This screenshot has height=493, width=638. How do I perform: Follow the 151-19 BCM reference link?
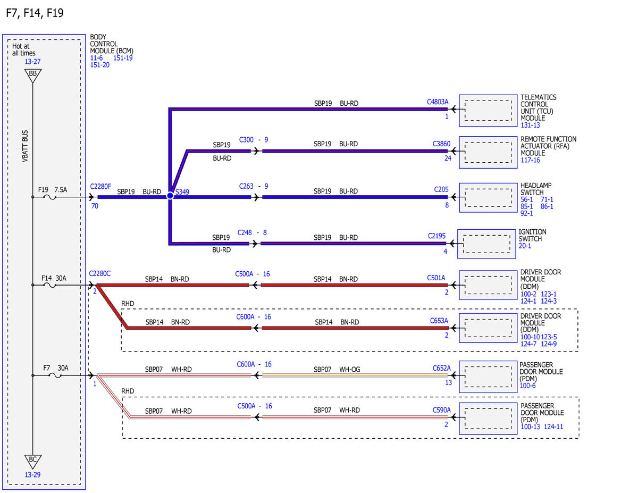[x=123, y=58]
